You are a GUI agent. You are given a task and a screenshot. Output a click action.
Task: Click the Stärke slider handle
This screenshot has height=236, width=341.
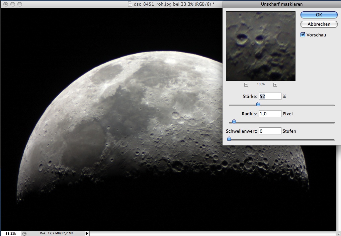coord(258,104)
